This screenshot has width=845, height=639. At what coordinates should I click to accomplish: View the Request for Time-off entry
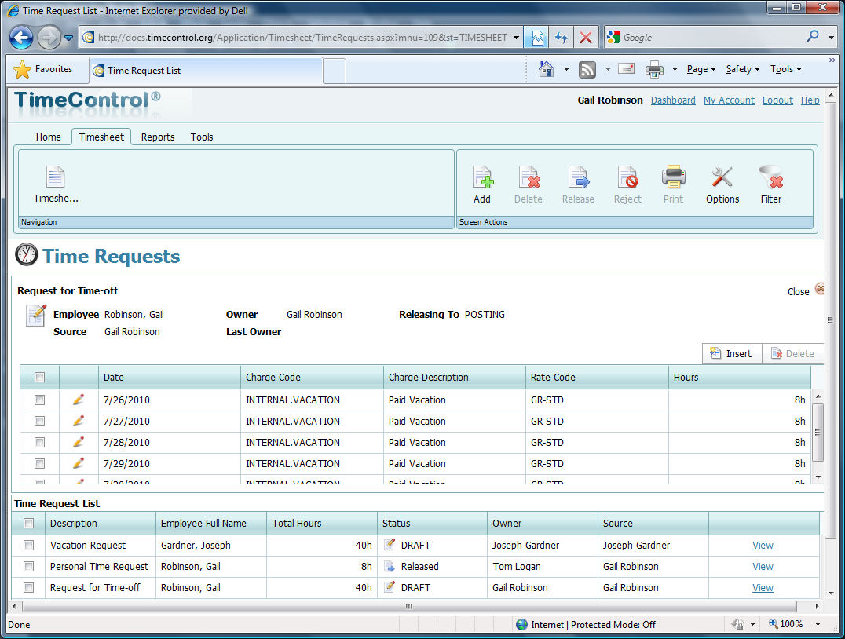763,587
